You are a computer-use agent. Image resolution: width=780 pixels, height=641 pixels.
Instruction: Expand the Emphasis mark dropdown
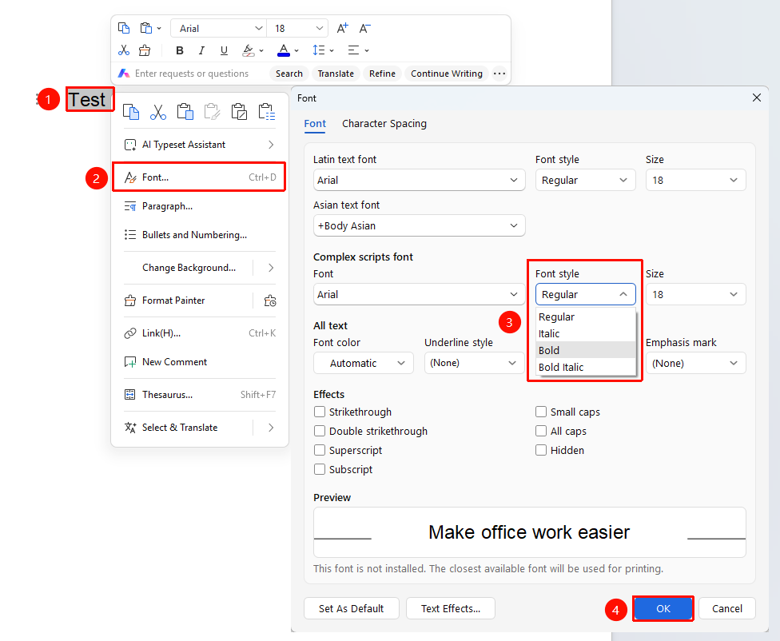click(x=695, y=364)
